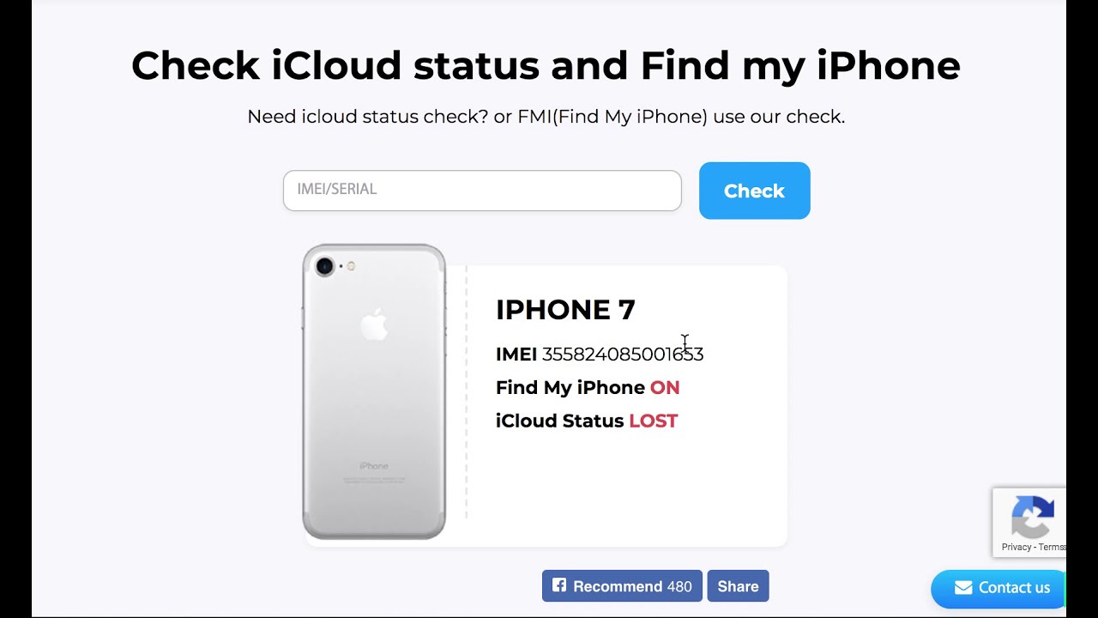The image size is (1098, 618).
Task: Click the IMEI/SERIAL input field
Action: point(481,190)
